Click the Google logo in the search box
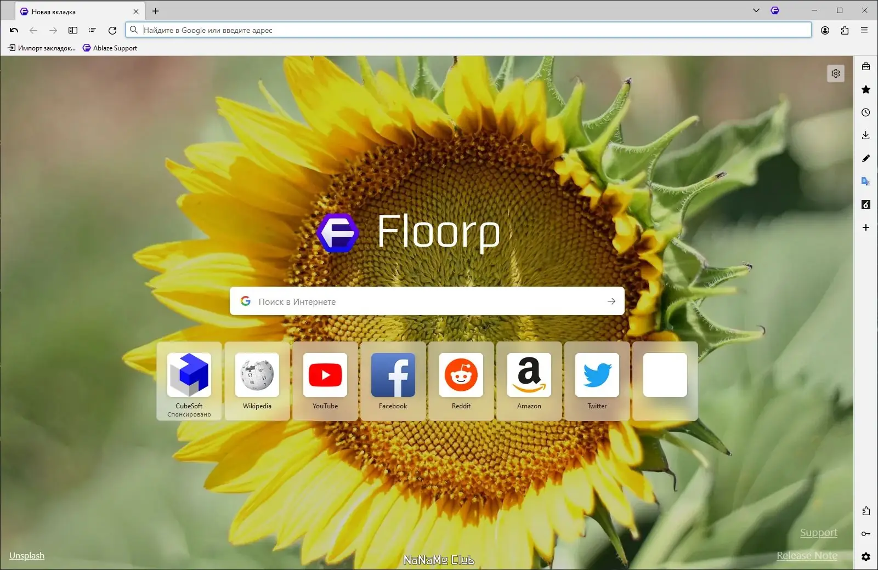Image resolution: width=878 pixels, height=570 pixels. point(246,301)
